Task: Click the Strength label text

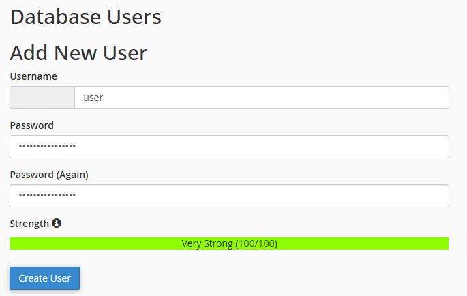Action: coord(29,224)
